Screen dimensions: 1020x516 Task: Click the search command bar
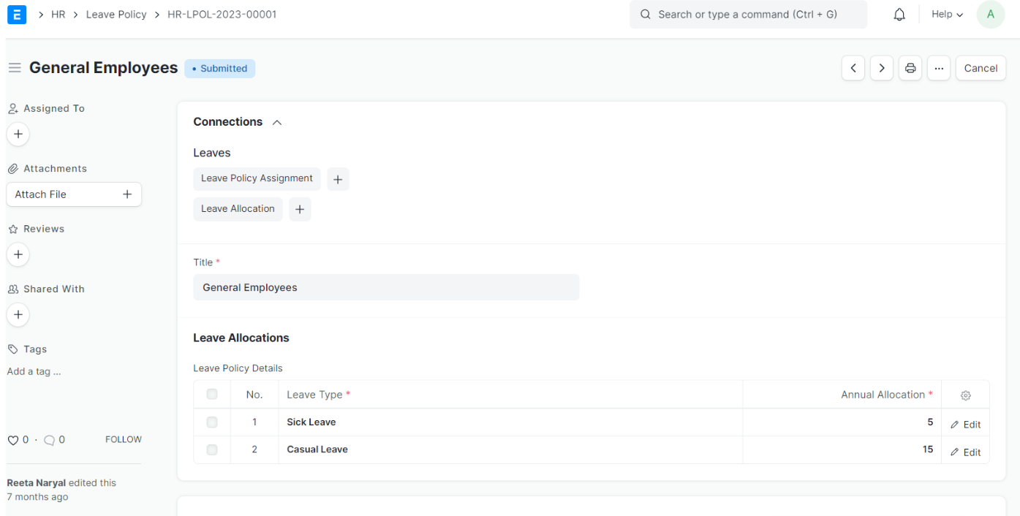pos(747,15)
